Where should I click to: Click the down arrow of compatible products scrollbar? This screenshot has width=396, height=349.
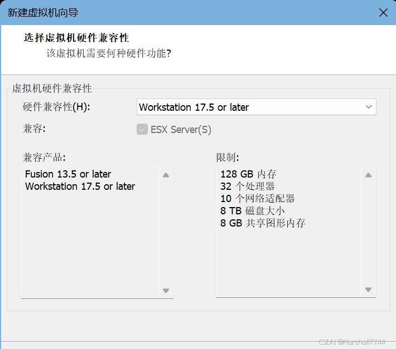pyautogui.click(x=166, y=291)
